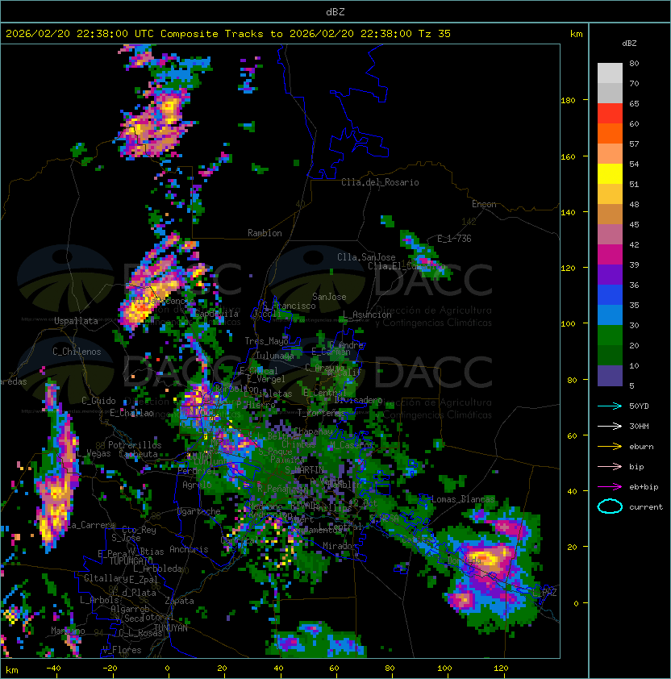The width and height of the screenshot is (671, 679).
Task: Pick the magenta swatch between 42 and 39
Action: tap(610, 255)
